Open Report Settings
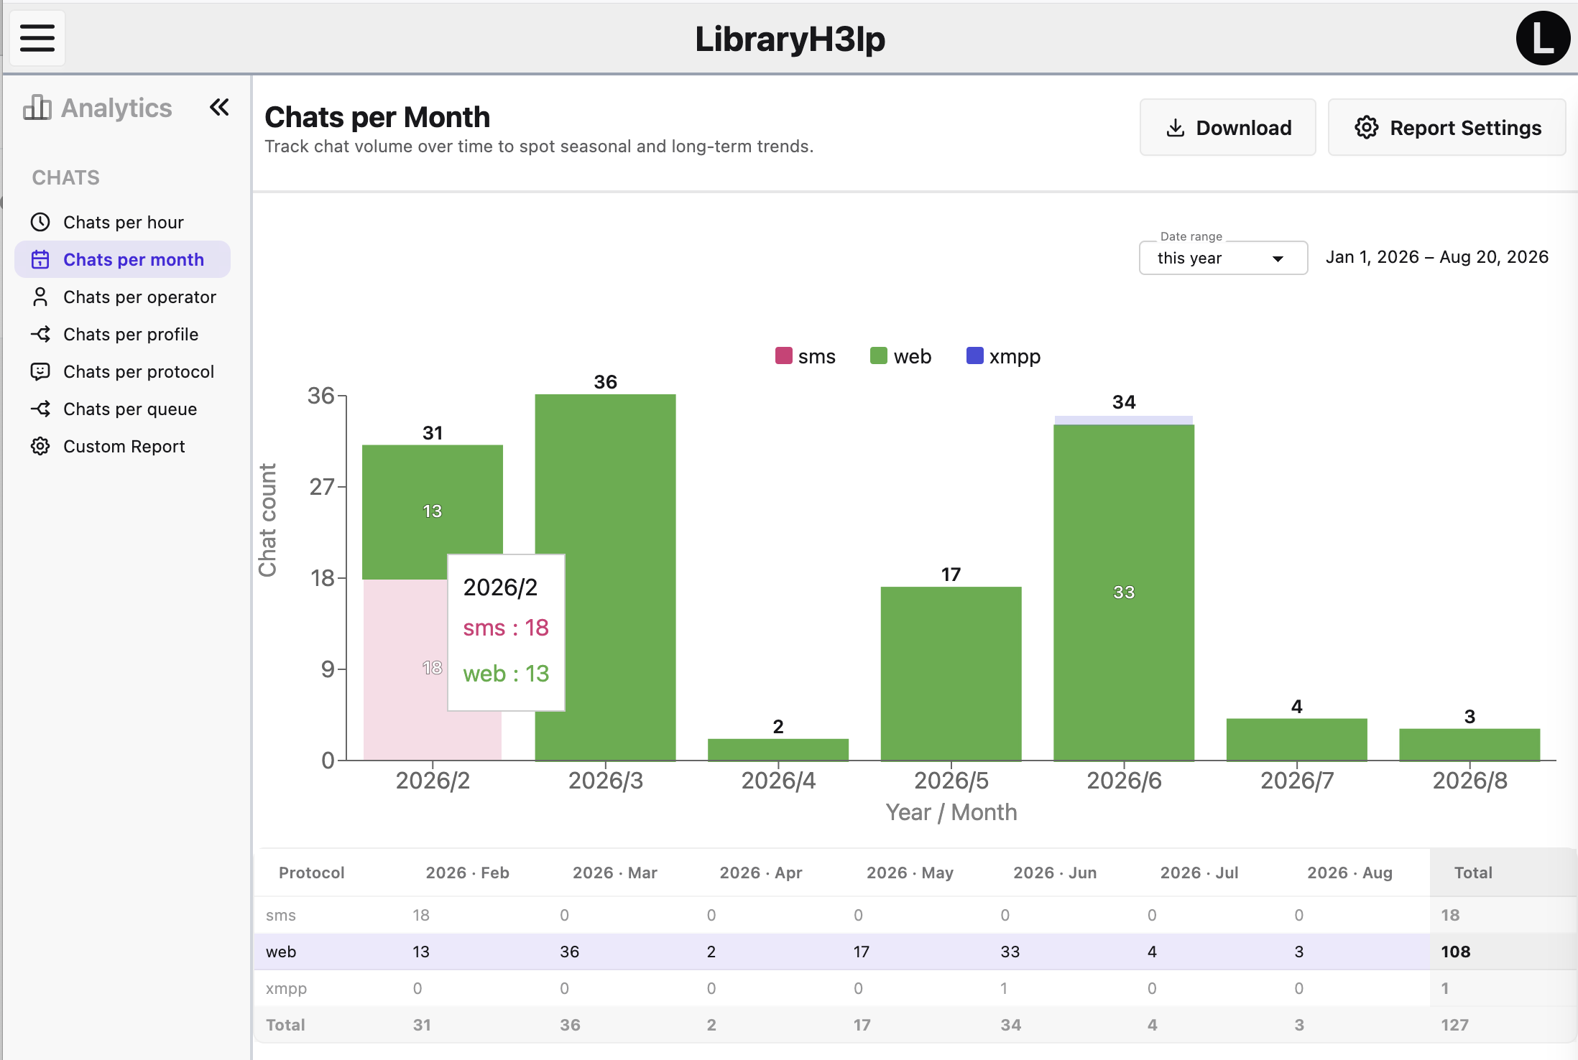 1446,128
